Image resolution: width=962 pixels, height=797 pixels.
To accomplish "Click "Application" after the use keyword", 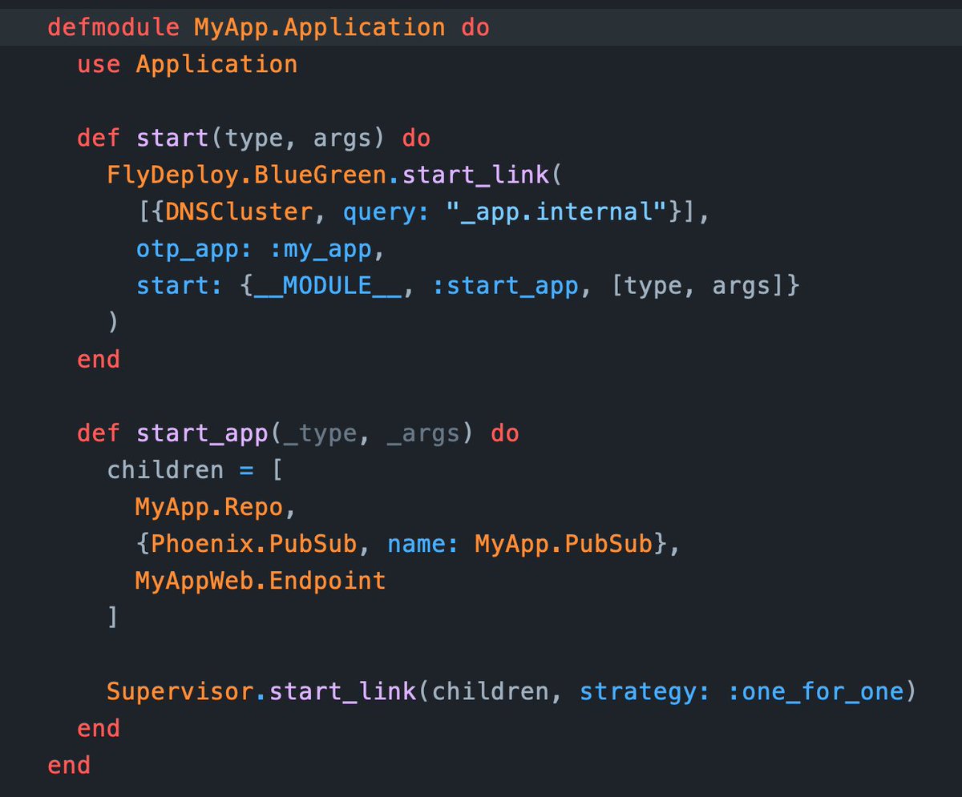I will [216, 66].
